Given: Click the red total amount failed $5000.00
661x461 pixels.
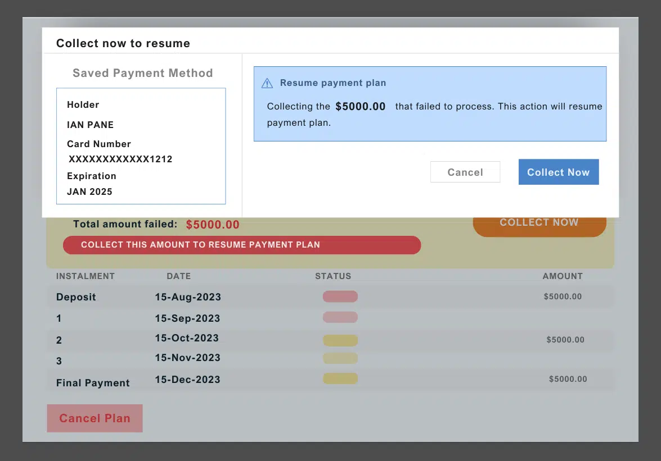Looking at the screenshot, I should point(213,225).
